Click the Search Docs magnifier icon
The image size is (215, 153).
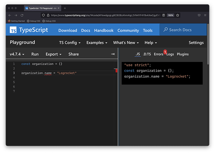click(x=166, y=30)
